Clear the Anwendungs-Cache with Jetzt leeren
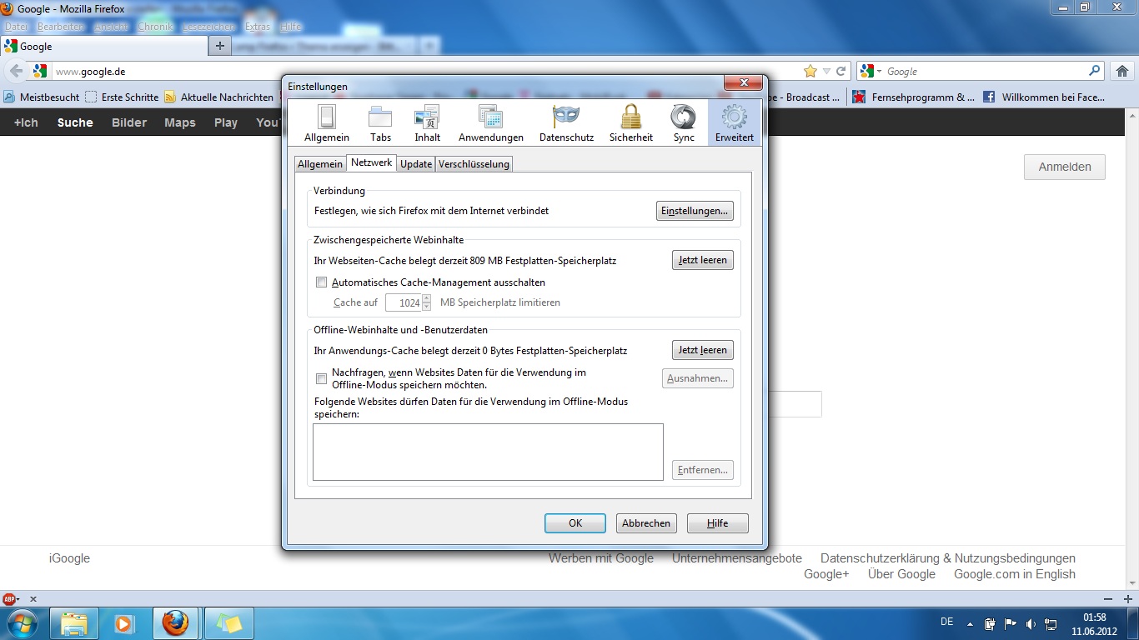This screenshot has height=640, width=1139. [703, 350]
